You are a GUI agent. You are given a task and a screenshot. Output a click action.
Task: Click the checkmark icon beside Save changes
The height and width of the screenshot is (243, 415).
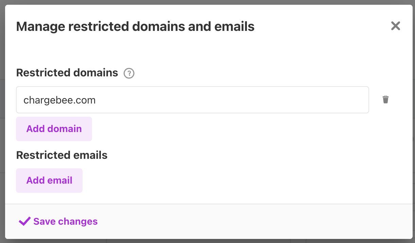(25, 222)
